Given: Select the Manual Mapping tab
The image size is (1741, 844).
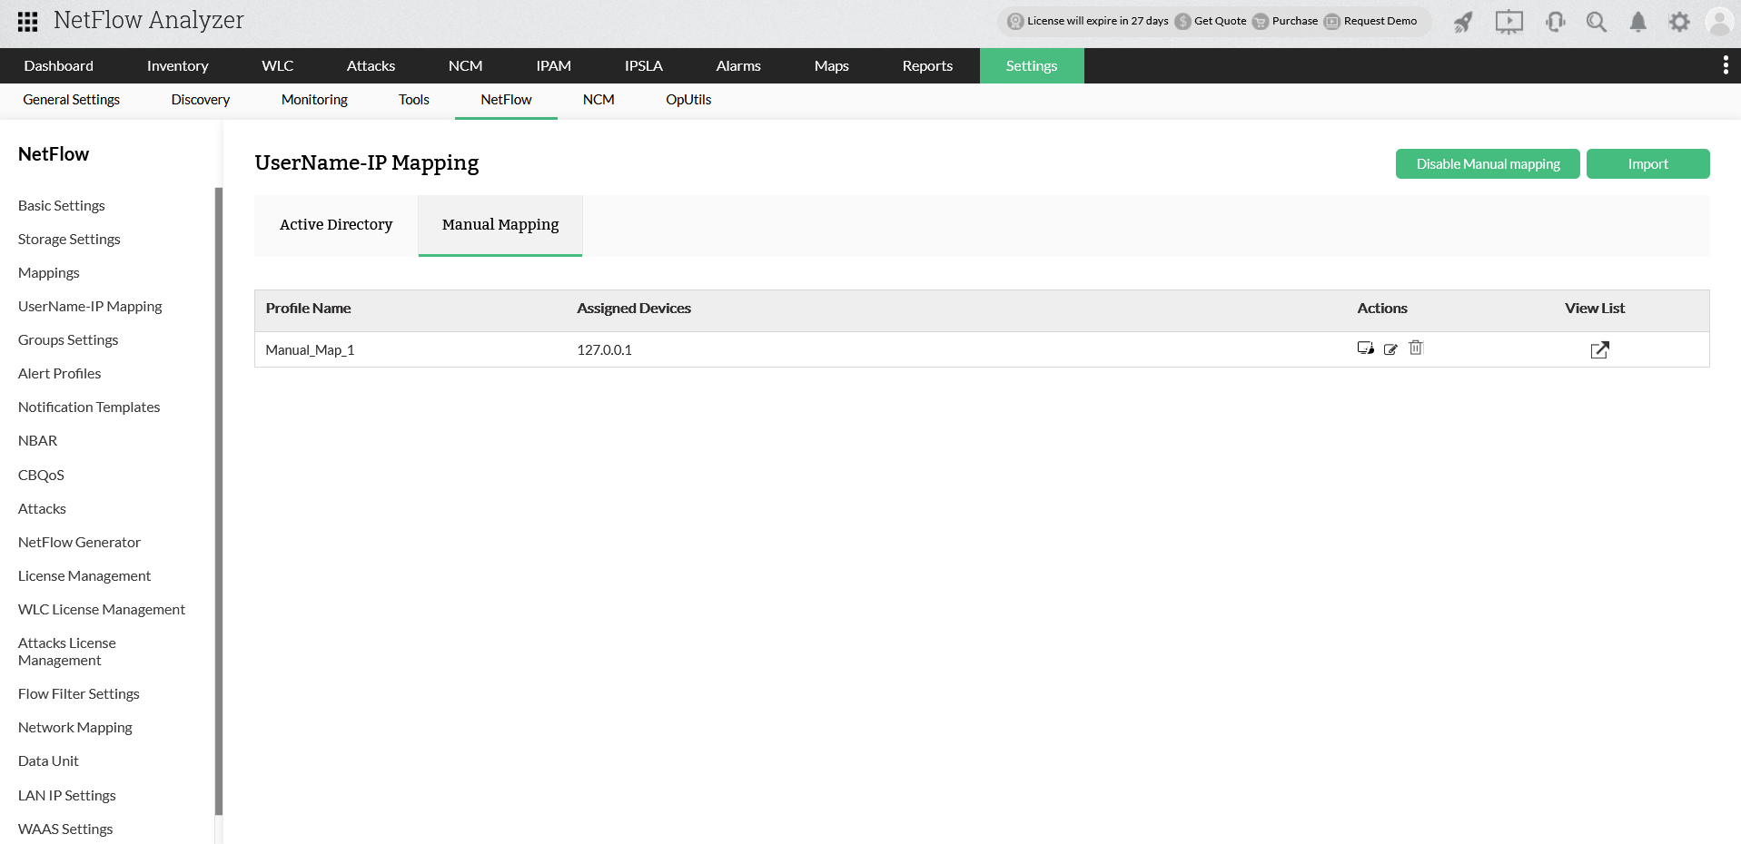Looking at the screenshot, I should point(500,225).
